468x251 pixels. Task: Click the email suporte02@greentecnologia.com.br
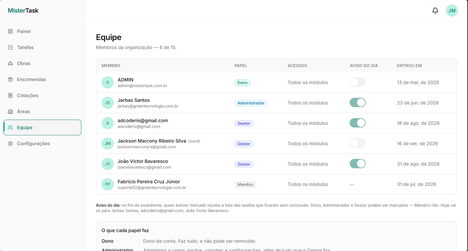[x=152, y=188]
